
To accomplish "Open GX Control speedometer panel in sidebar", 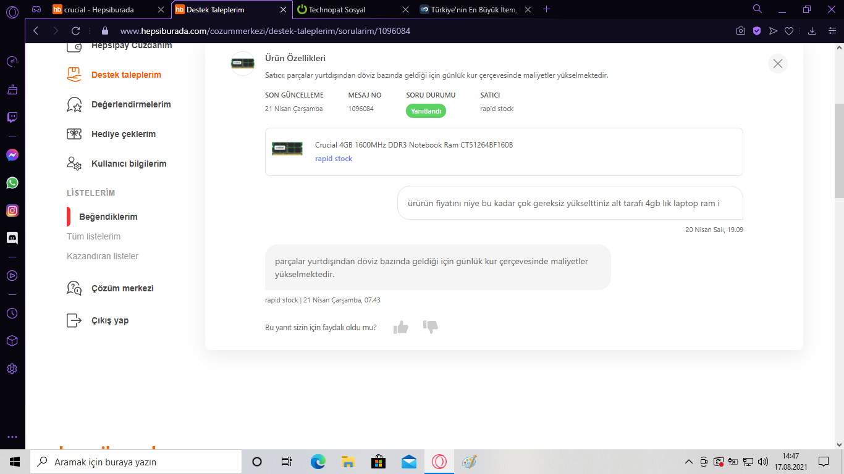I will coord(12,62).
